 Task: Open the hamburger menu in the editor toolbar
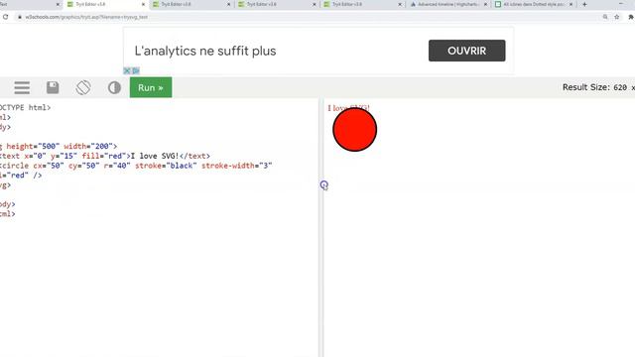coord(22,87)
